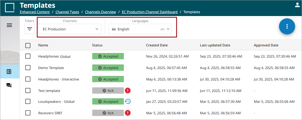Open the comments chat sidebar icon
Image resolution: width=302 pixels, height=120 pixels.
coord(9,85)
